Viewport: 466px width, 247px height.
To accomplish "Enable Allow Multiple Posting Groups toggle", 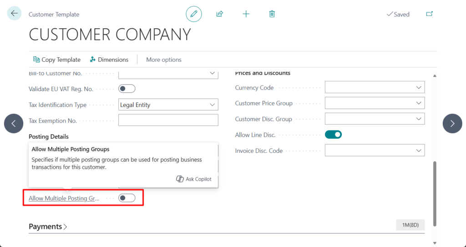I will point(127,198).
